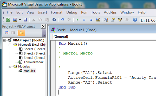Open the View menu
156x96 pixels.
click(x=30, y=12)
